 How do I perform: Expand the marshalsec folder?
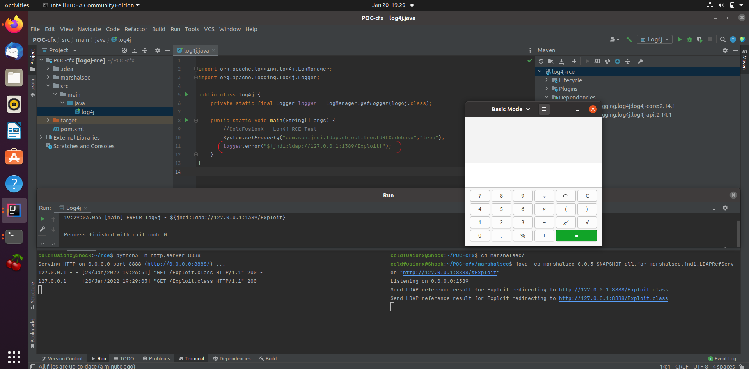48,77
